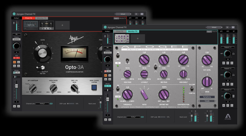Image resolution: width=246 pixels, height=136 pixels.
Task: Switch to Print FX tab in front window
Action: tap(120, 31)
